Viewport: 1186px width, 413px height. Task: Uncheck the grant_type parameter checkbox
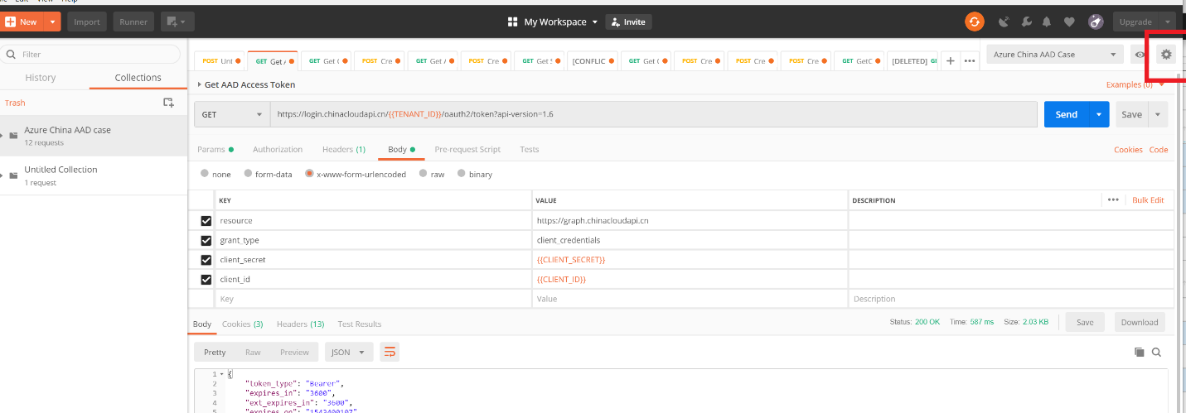206,240
